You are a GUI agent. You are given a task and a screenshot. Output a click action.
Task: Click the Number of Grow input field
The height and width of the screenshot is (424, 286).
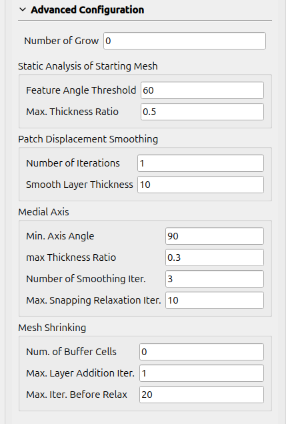coord(185,41)
